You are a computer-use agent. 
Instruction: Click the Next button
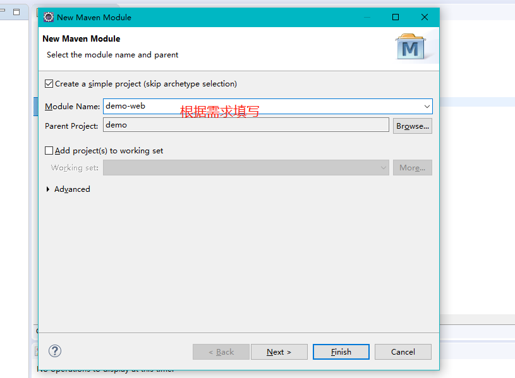[x=279, y=351]
